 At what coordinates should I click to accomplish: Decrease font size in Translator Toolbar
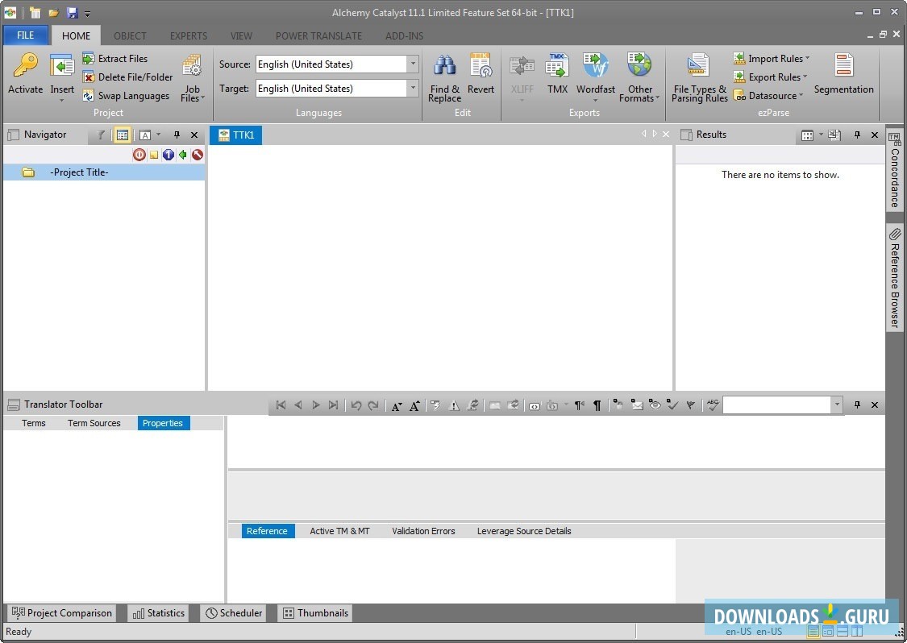click(396, 406)
